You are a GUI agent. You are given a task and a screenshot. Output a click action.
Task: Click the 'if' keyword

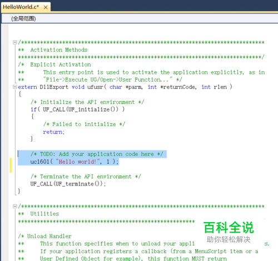tap(33, 109)
